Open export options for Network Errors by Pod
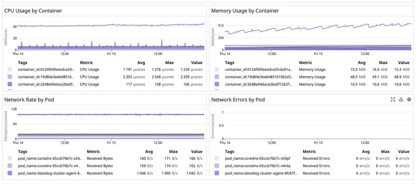 click(x=401, y=99)
